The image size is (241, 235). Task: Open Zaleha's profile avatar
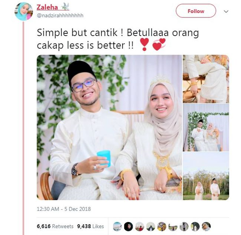[24, 12]
